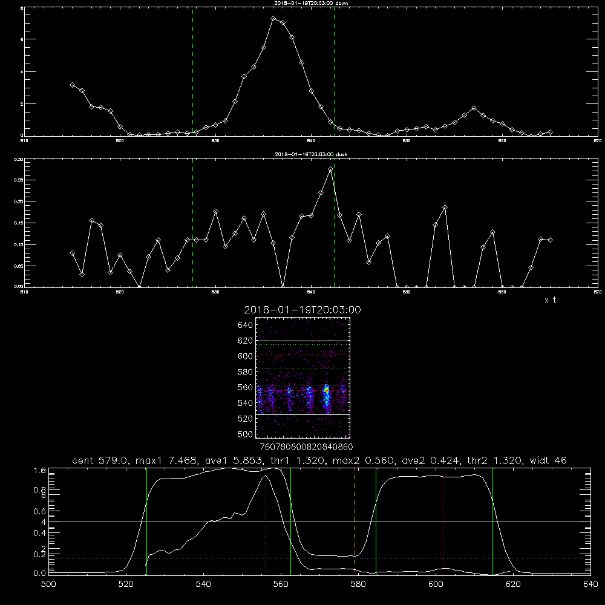Select the 'max2 0.560' value
Screen dimensions: 605x605
(x=364, y=460)
